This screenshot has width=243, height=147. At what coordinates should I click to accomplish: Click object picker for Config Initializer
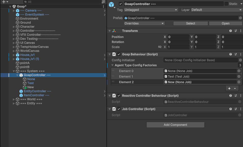point(240,60)
